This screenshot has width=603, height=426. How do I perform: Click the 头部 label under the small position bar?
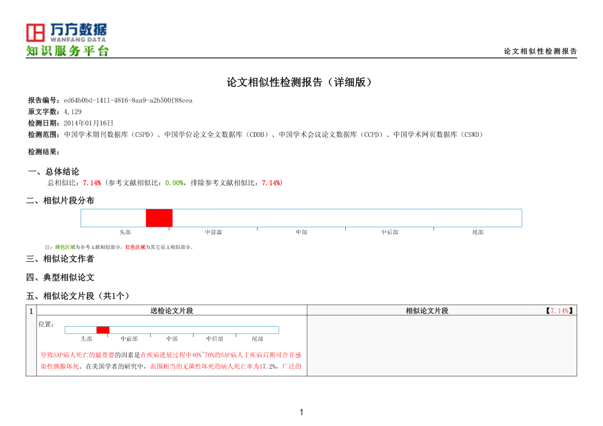(x=86, y=339)
